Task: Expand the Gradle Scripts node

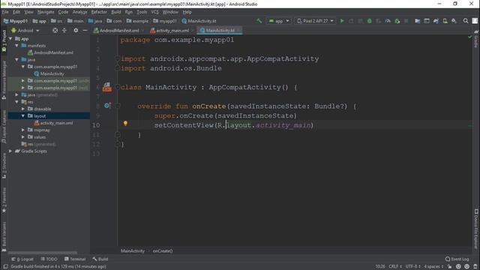Action: pyautogui.click(x=10, y=151)
